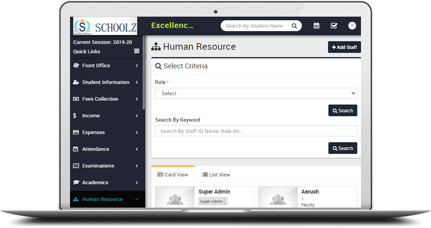Open the Academics menu item
This screenshot has width=431, height=228.
(x=107, y=182)
